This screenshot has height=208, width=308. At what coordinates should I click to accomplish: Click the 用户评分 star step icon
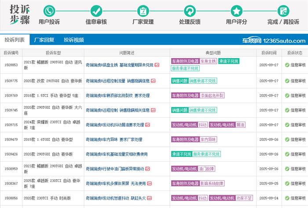click(x=237, y=11)
